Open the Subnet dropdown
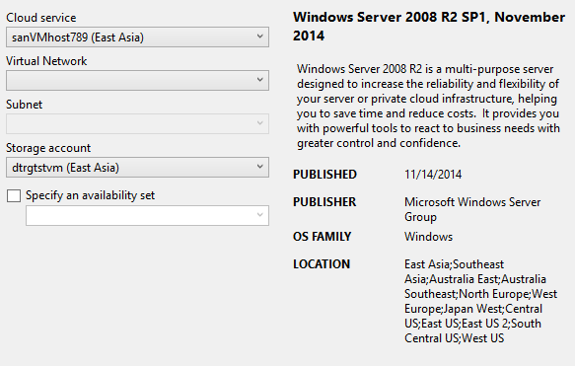 tap(137, 123)
